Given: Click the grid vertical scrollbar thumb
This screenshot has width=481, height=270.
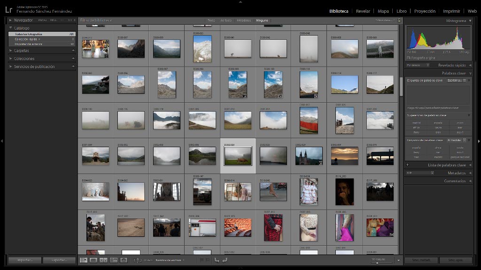Looking at the screenshot, I should pos(401,87).
